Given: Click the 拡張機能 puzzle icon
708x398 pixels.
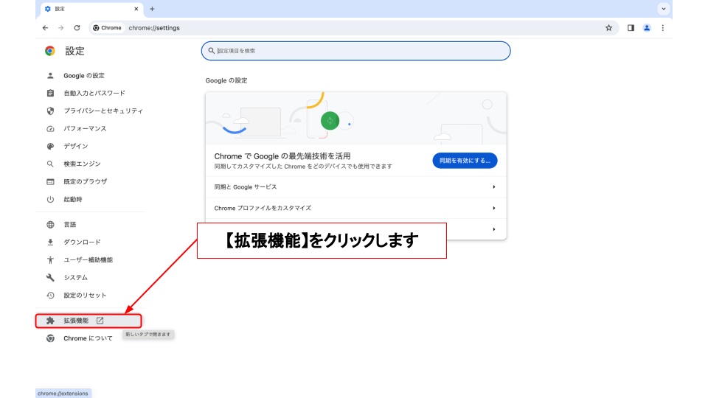Looking at the screenshot, I should (50, 321).
